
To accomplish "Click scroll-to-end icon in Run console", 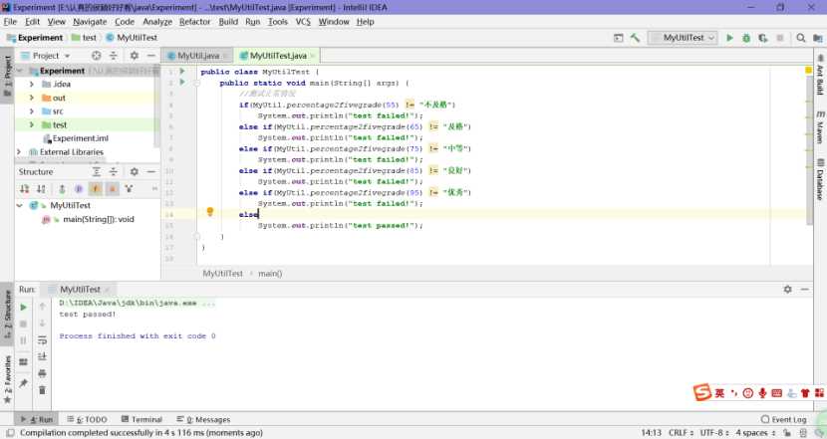I will point(42,356).
